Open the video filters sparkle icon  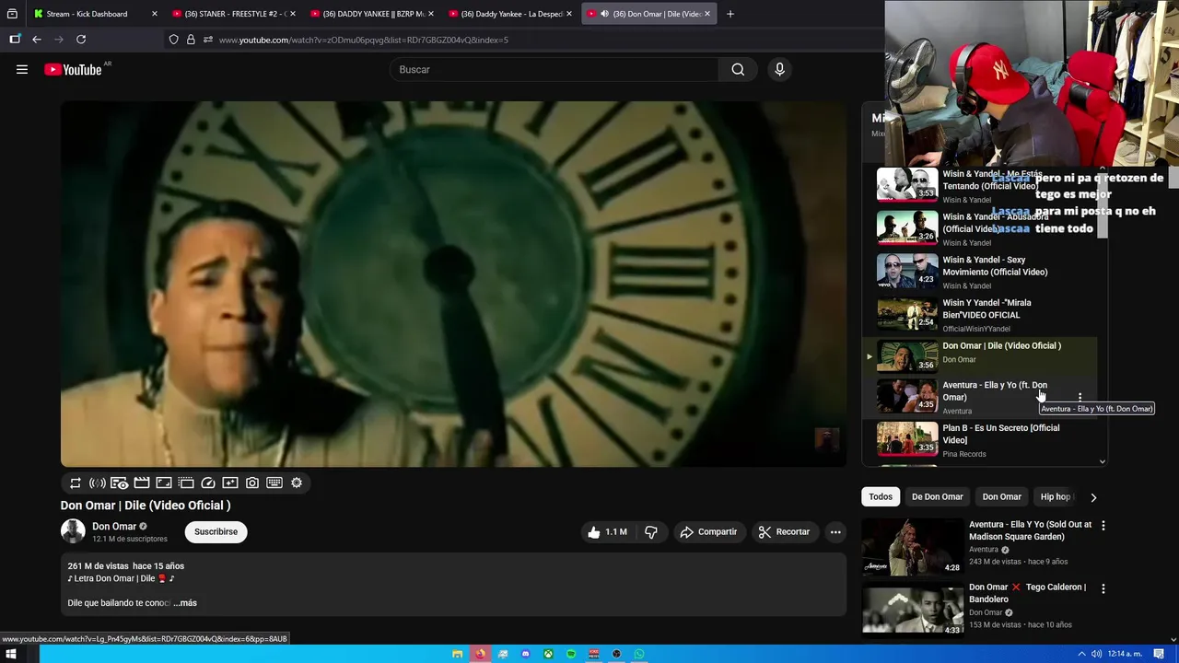[230, 483]
